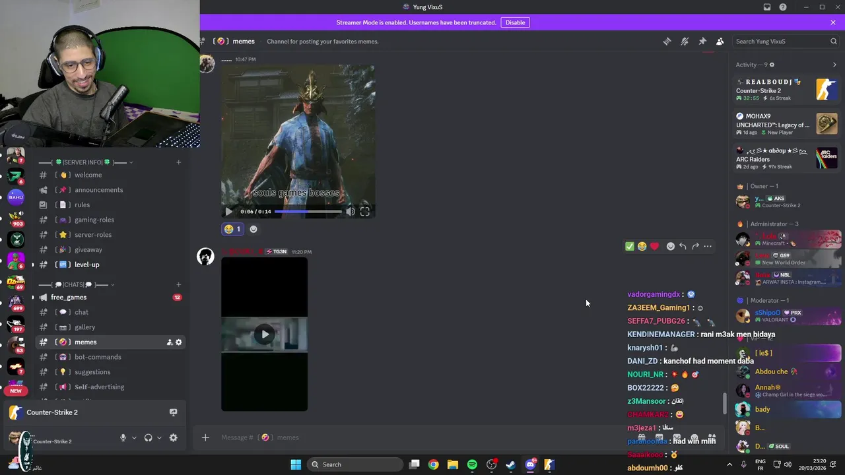
Task: Click stream Counter-Strike 2 screen share icon
Action: (x=173, y=412)
